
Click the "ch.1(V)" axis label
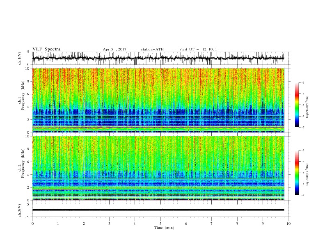click(20, 58)
